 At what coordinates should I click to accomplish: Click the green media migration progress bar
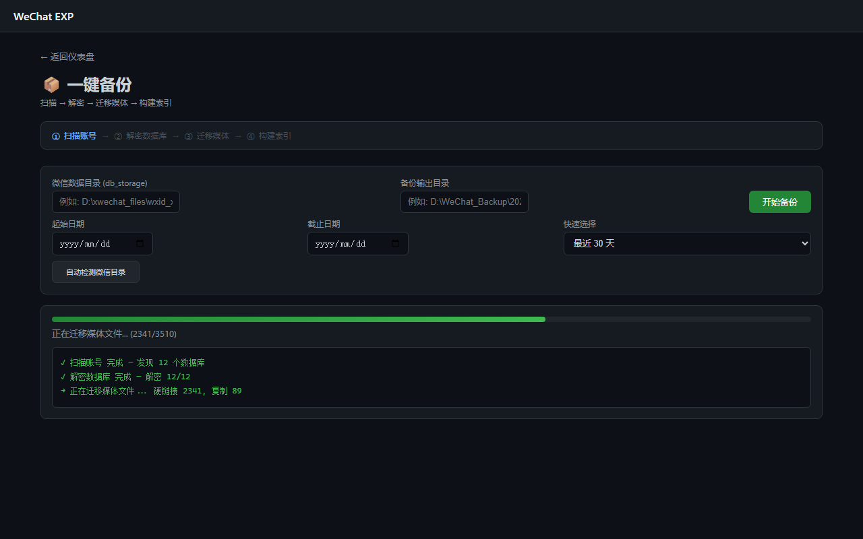click(299, 319)
